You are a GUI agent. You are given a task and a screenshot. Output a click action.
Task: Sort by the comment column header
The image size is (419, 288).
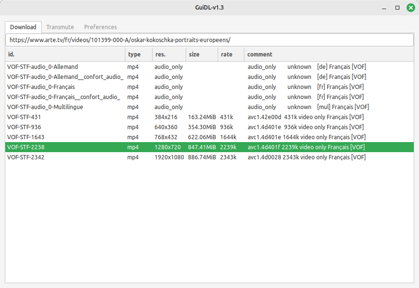click(x=329, y=55)
